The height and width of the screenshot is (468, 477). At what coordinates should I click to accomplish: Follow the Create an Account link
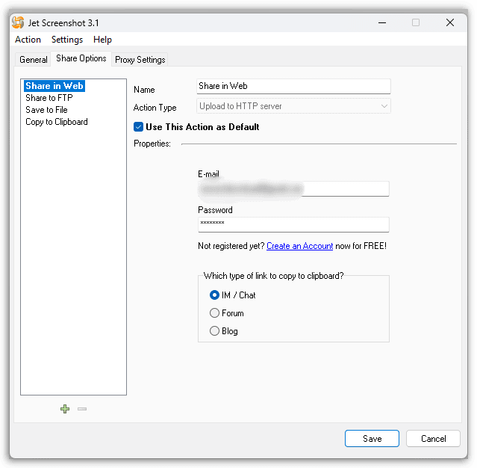click(299, 246)
